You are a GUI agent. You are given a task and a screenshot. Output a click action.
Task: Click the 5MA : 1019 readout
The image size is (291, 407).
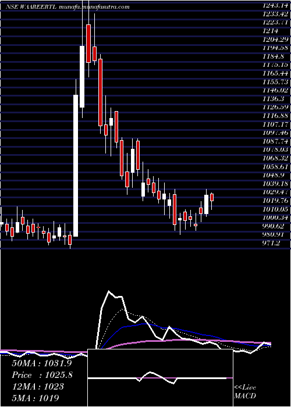36,398
